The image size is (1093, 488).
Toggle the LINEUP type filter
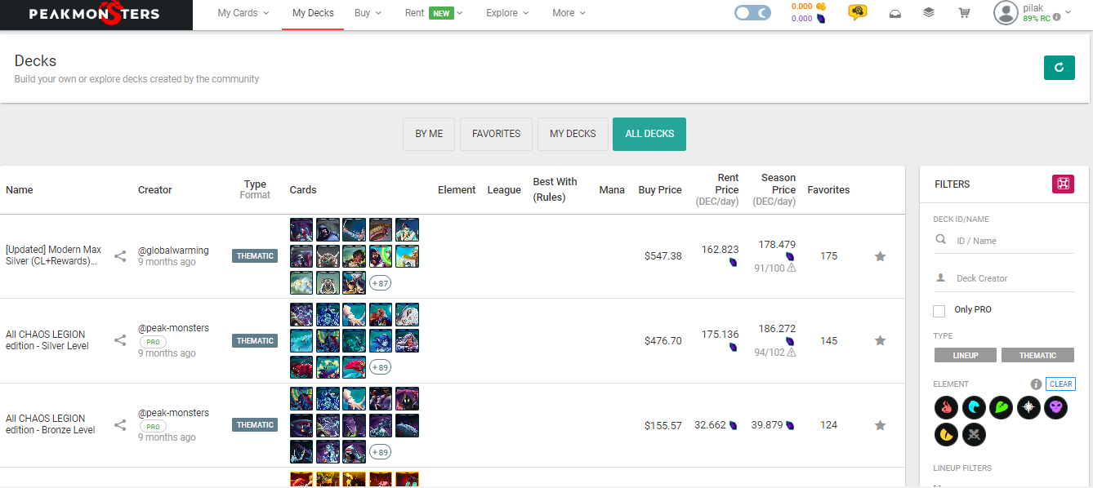(965, 355)
